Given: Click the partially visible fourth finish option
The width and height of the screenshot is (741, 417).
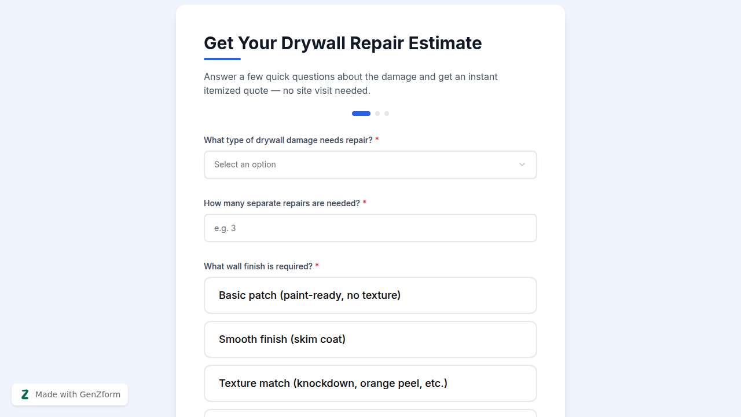Looking at the screenshot, I should point(370,414).
